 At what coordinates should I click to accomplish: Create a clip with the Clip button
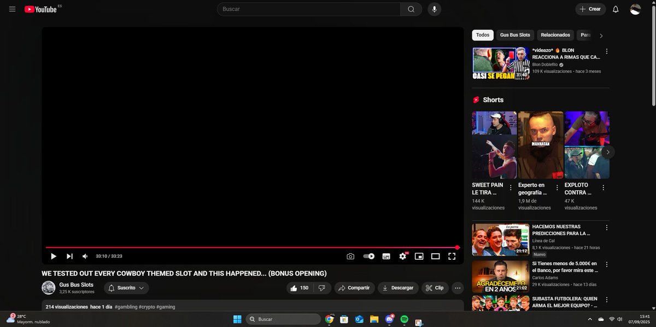(435, 288)
